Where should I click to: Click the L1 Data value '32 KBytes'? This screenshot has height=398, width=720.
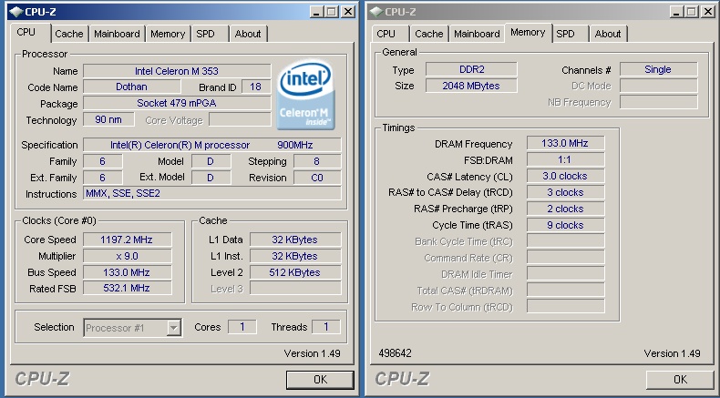tap(295, 240)
